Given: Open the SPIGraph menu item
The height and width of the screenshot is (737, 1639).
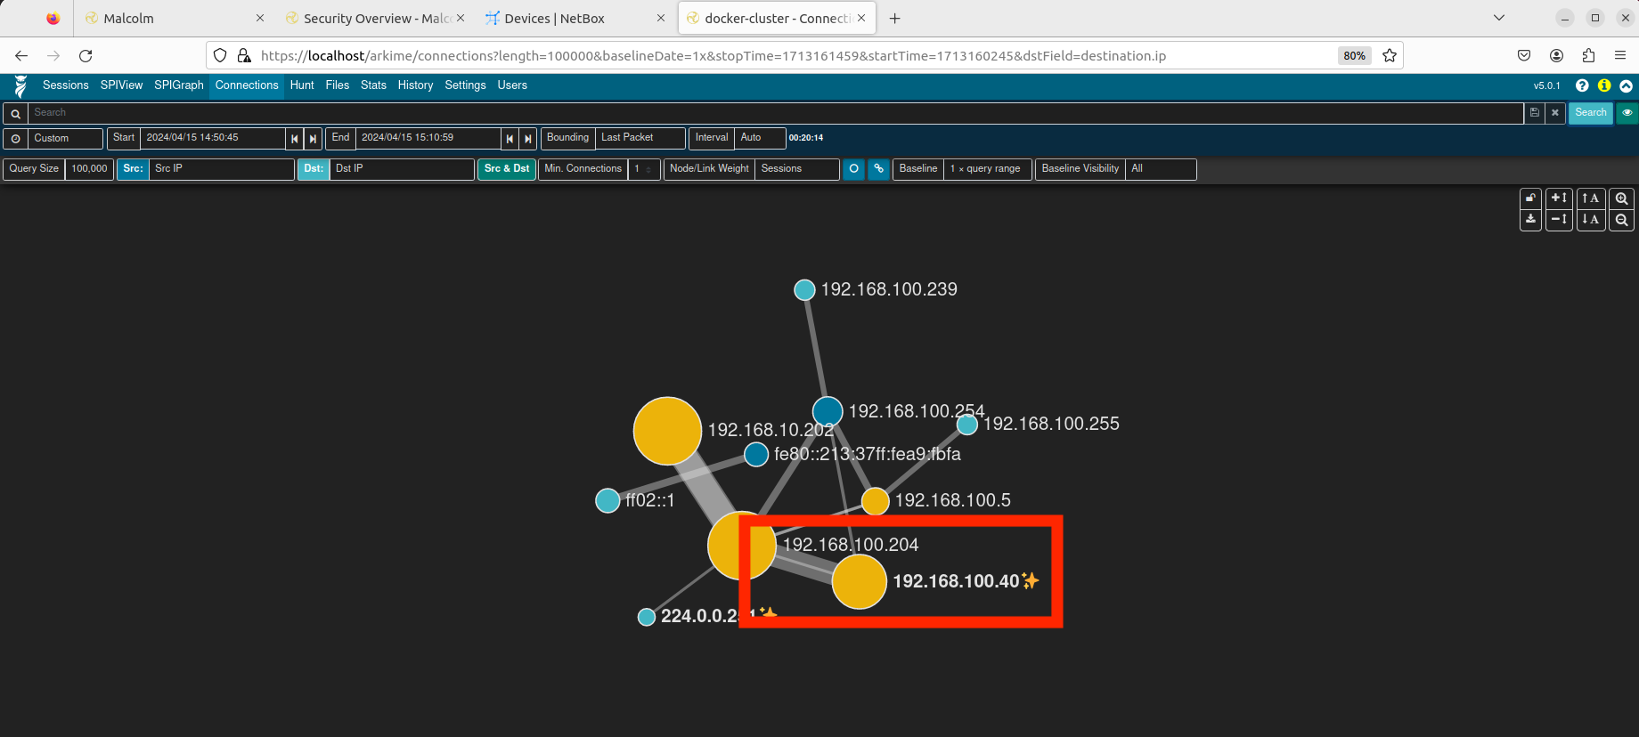Looking at the screenshot, I should 178,85.
